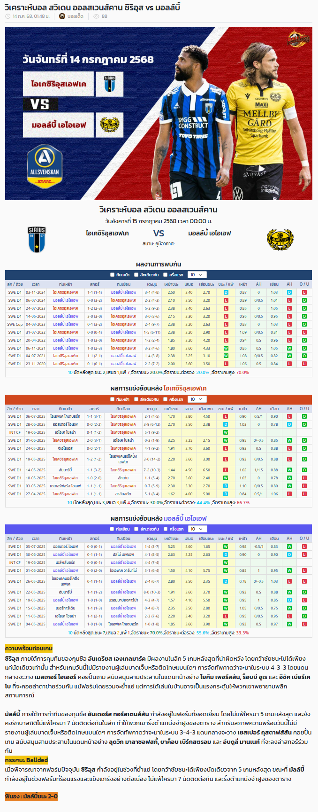
Task: Enable ครึ่งแรก checkbox in the ไอเคซิริอุสเอฟเค past results table
Action: (x=166, y=399)
